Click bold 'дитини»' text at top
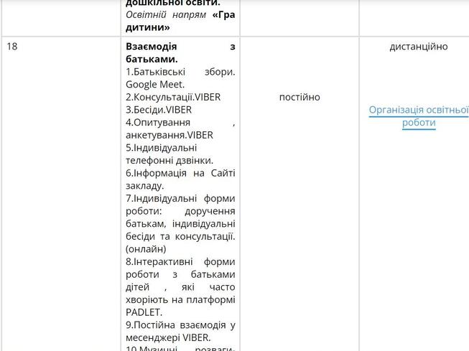 point(148,27)
